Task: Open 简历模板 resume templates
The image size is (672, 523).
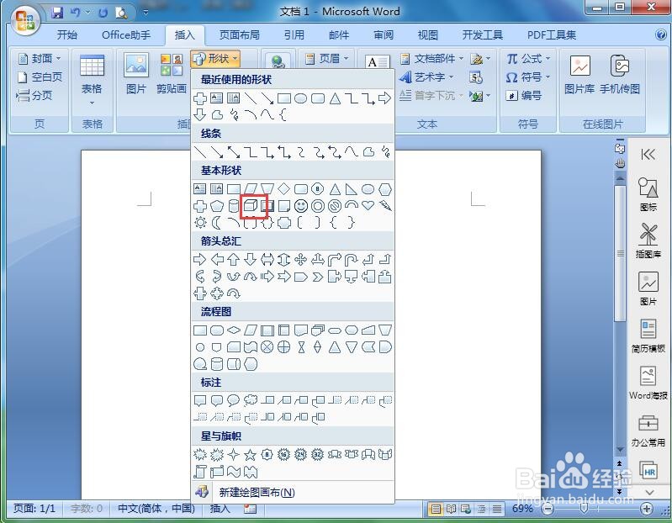Action: [x=648, y=335]
